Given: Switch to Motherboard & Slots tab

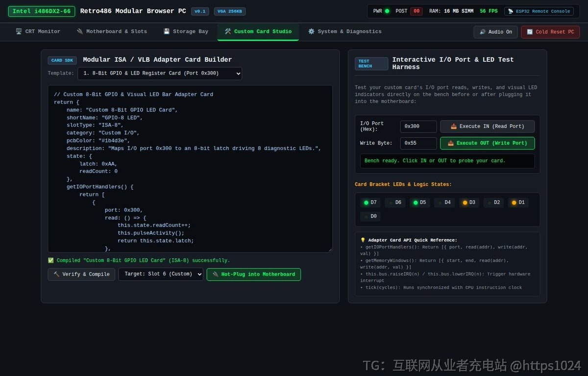Looking at the screenshot, I should coord(112,31).
